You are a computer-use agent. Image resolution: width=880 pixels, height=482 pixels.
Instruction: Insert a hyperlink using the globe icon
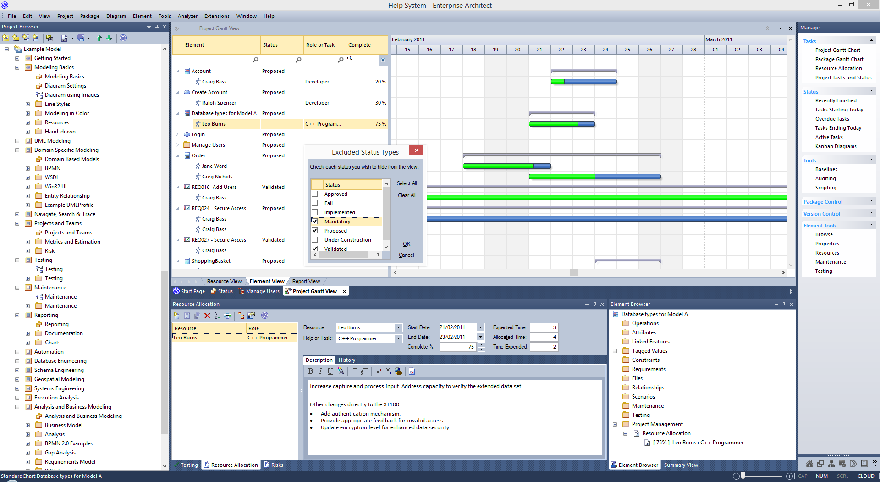point(398,371)
